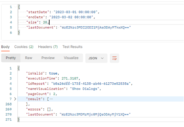This screenshot has width=184, height=127.
Task: Click the response "lastDocument" key on line 270
Action: pyautogui.click(x=41, y=114)
